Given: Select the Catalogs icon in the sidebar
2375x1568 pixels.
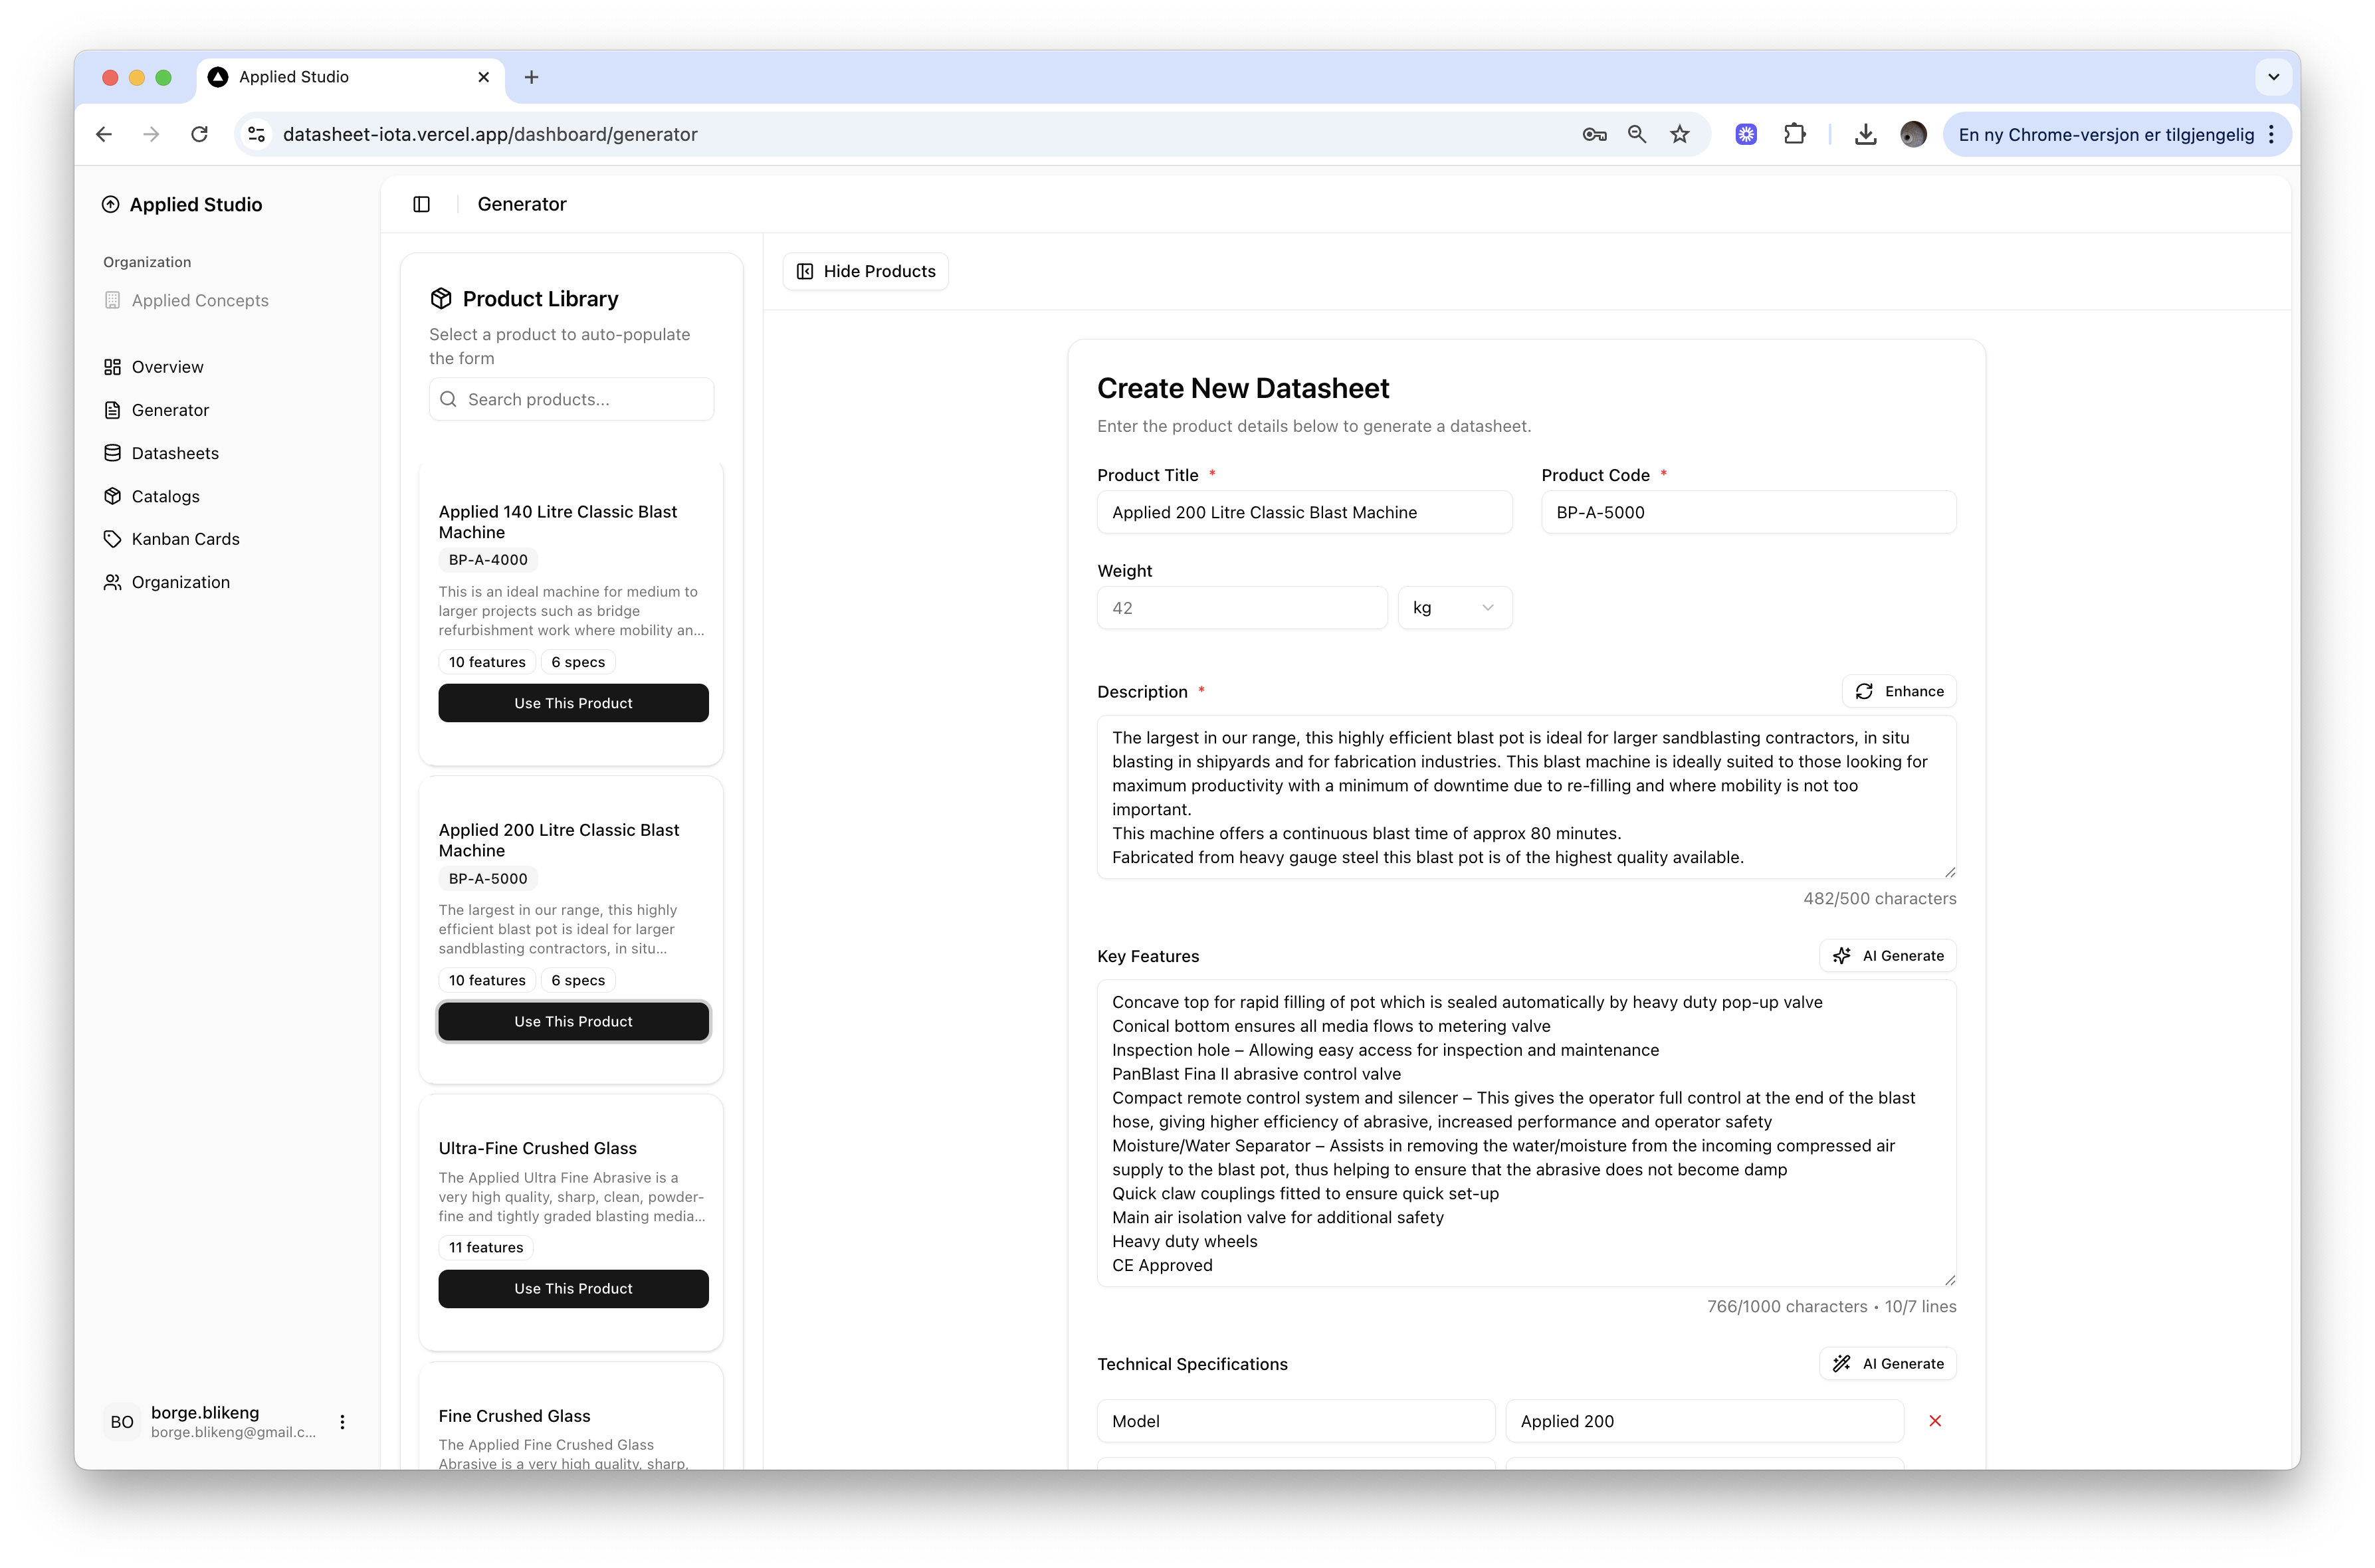Looking at the screenshot, I should (114, 496).
